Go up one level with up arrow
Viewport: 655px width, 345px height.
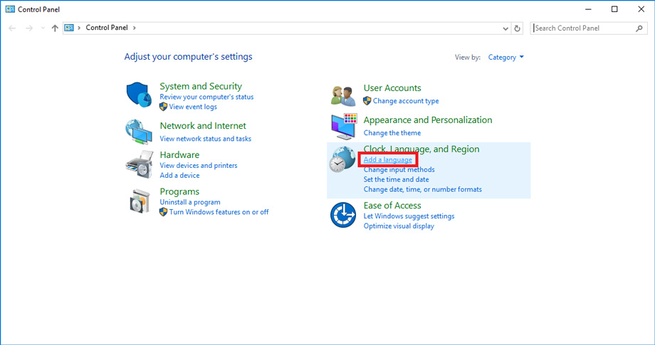[55, 28]
